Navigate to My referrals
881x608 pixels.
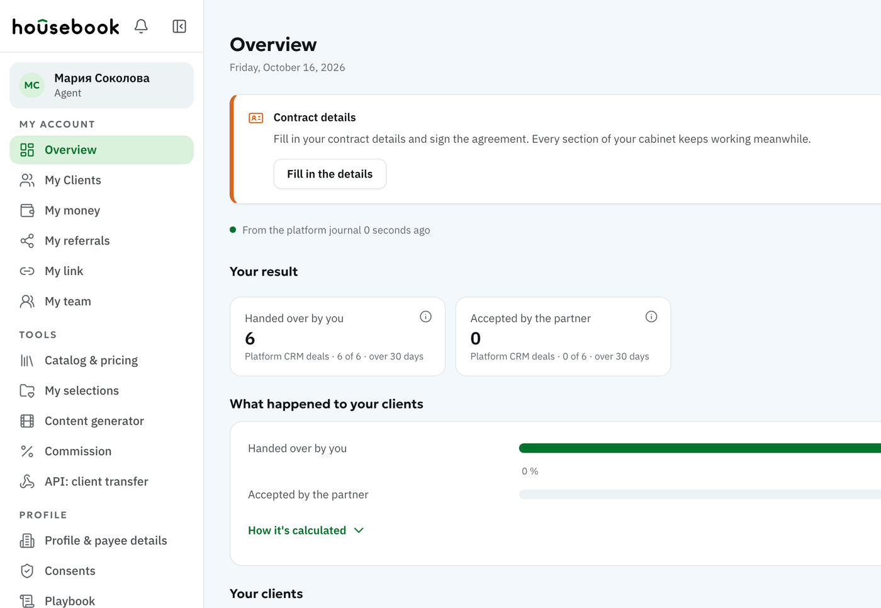pyautogui.click(x=101, y=240)
